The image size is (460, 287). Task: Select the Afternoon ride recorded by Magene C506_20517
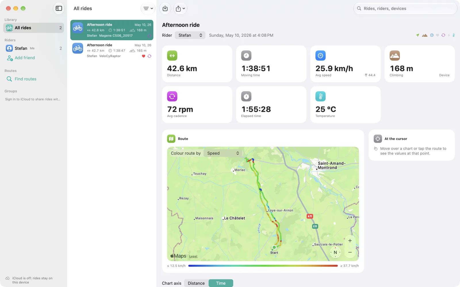click(x=112, y=30)
